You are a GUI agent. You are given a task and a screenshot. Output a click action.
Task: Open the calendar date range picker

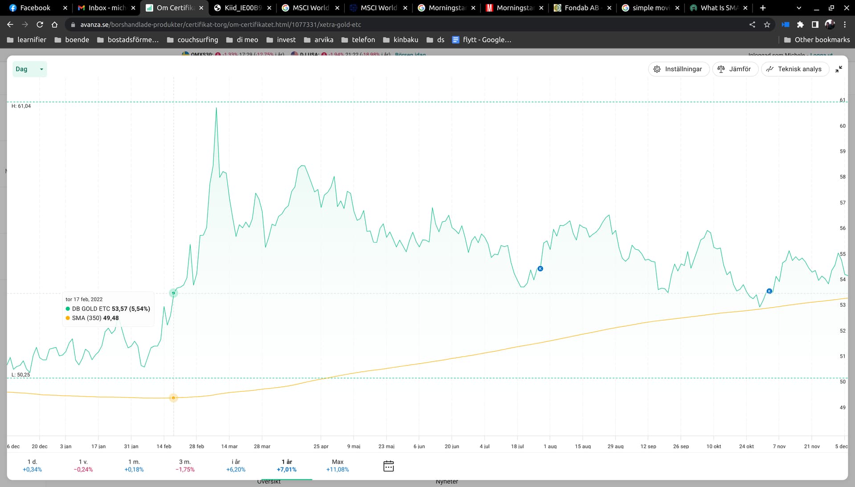388,466
